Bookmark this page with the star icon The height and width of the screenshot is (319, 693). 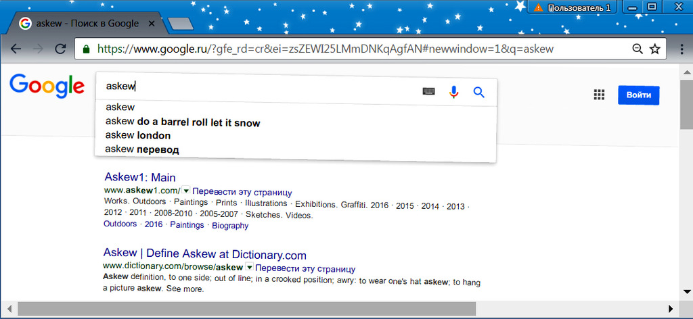coord(654,49)
